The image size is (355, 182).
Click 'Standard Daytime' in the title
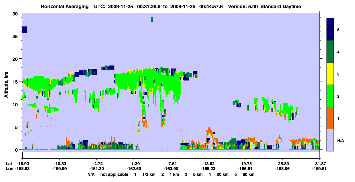281,7
